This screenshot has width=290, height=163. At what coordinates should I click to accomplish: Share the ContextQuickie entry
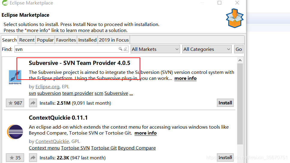33,158
